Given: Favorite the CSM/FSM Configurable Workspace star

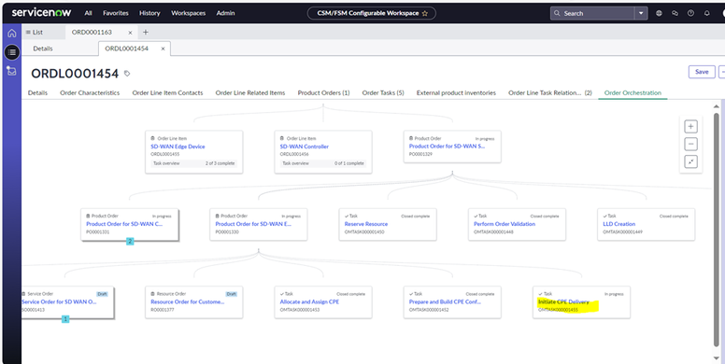Looking at the screenshot, I should pyautogui.click(x=425, y=13).
